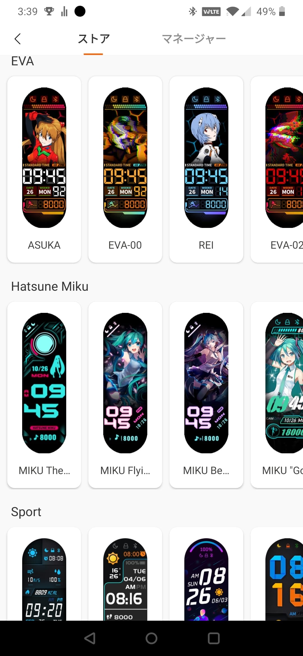The width and height of the screenshot is (303, 656).
Task: Select the Sport face showing 08:16
Action: [125, 574]
